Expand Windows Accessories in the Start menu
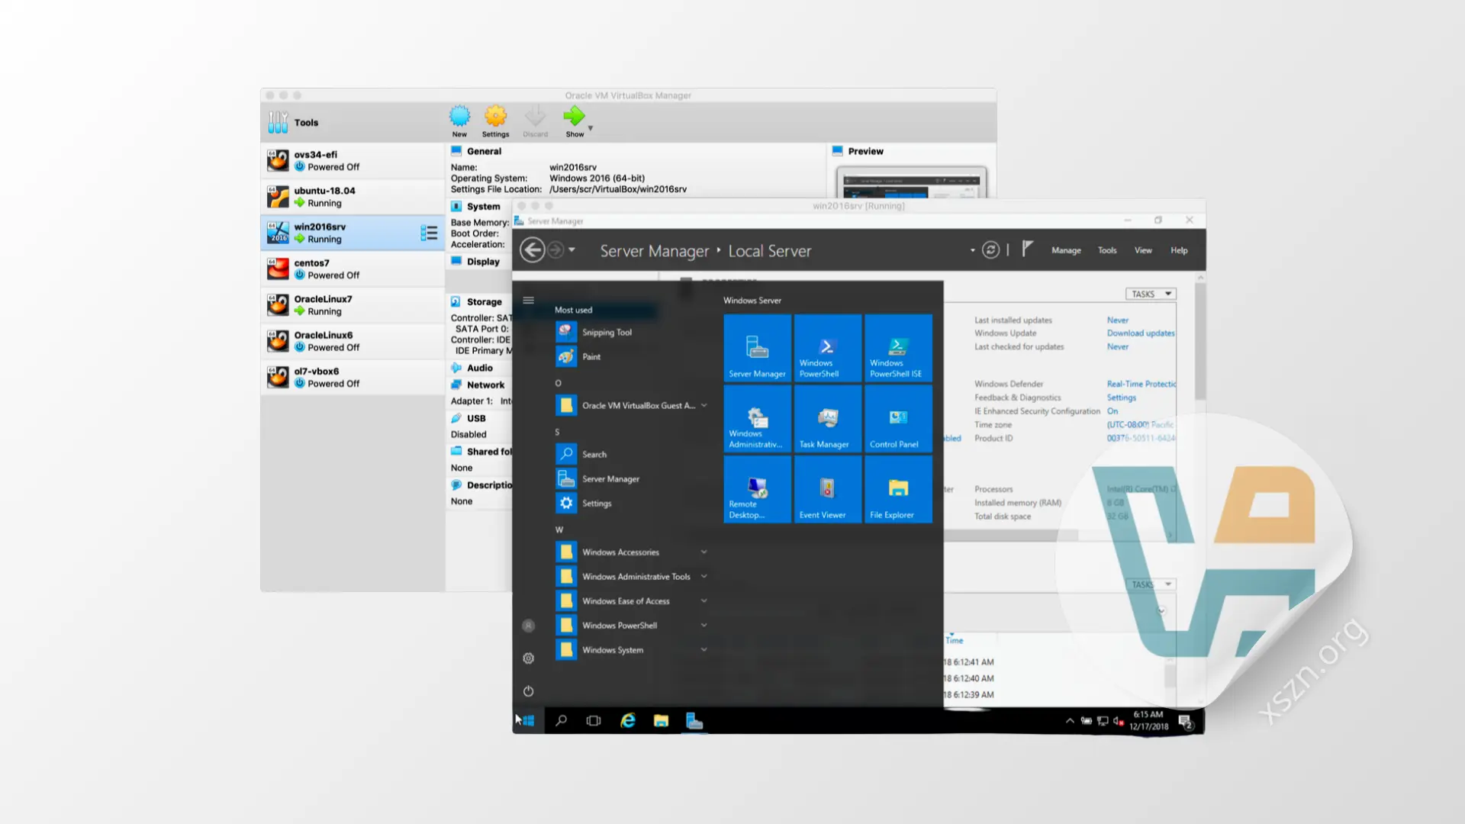This screenshot has width=1465, height=824. [704, 552]
